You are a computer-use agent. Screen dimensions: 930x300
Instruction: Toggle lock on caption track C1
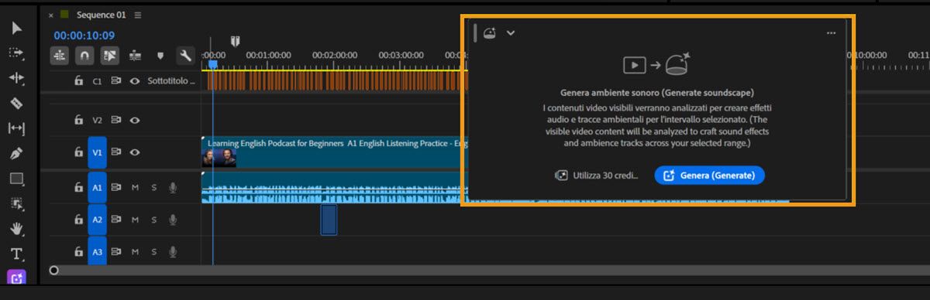[78, 80]
